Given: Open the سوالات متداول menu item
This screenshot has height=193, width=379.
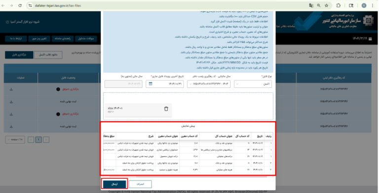Looking at the screenshot, I should point(86,39).
